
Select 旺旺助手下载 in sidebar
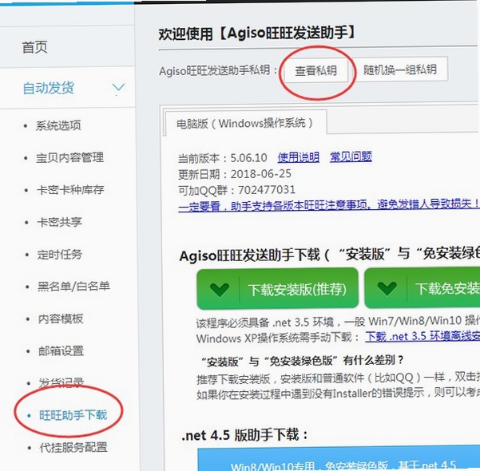73,415
